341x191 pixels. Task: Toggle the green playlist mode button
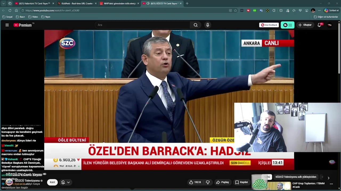click(287, 25)
